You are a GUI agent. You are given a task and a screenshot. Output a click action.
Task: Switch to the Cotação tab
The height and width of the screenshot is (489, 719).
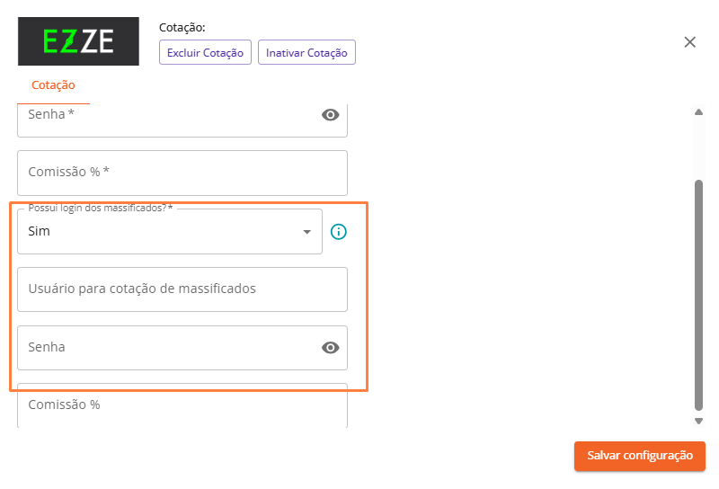53,85
